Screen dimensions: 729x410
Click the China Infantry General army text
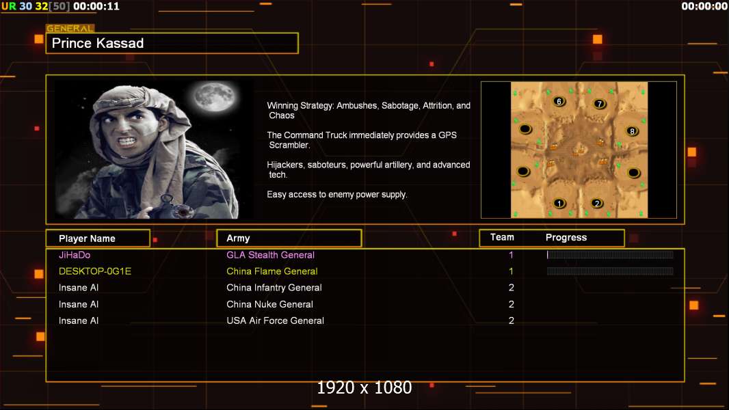click(274, 288)
